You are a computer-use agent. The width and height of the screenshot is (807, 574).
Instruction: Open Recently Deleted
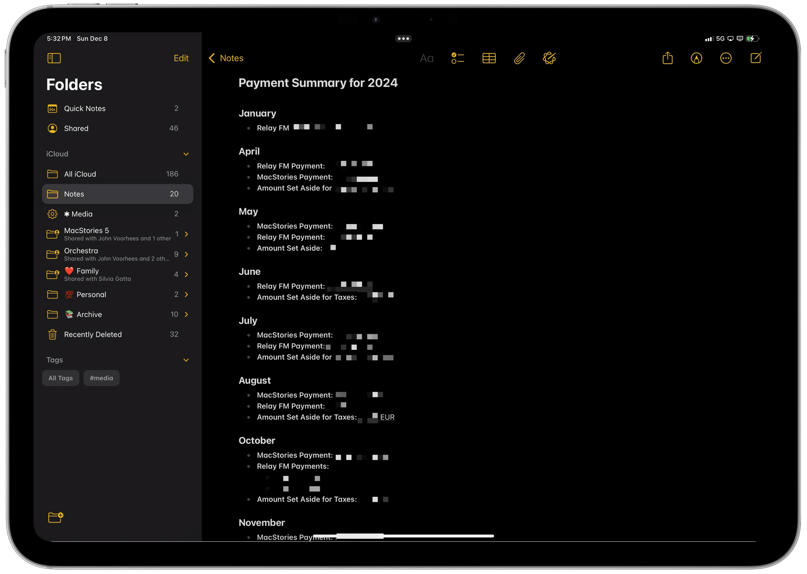click(x=117, y=334)
